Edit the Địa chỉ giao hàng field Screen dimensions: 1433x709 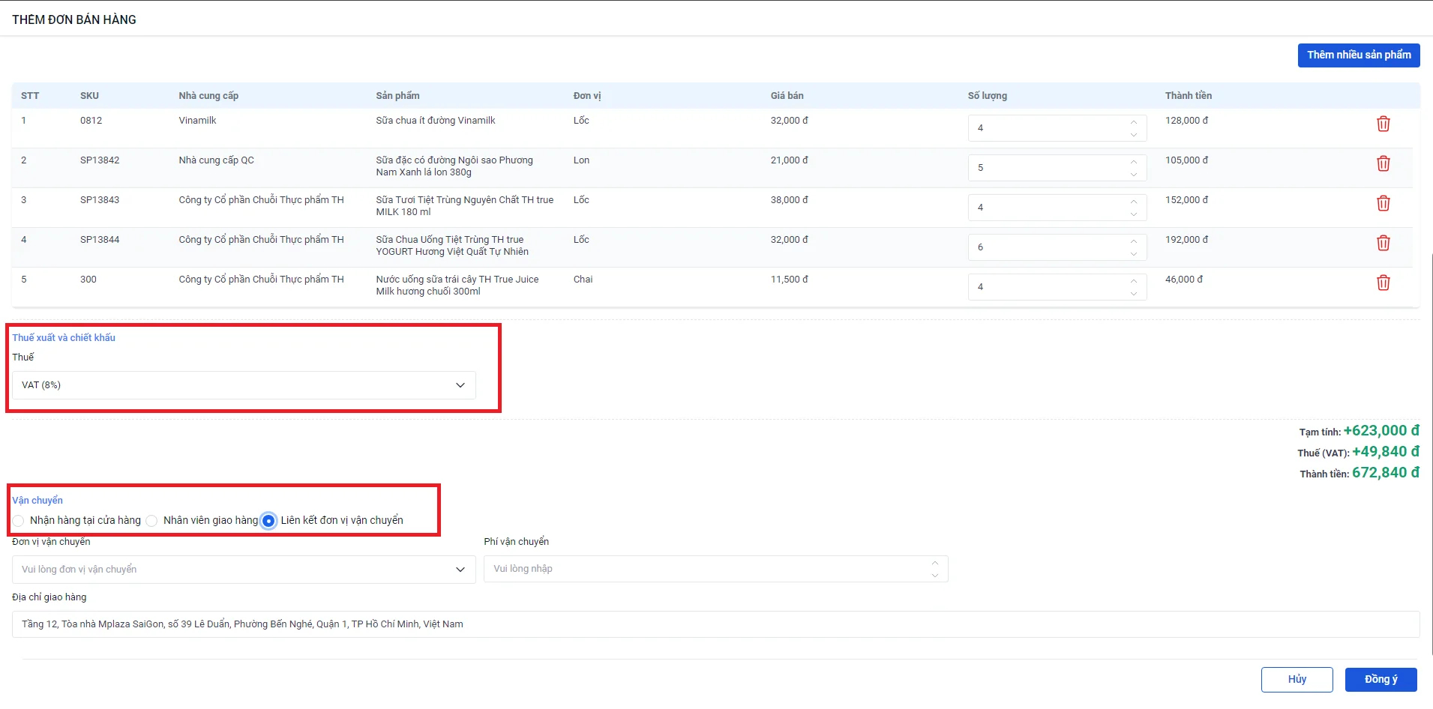[x=716, y=624]
